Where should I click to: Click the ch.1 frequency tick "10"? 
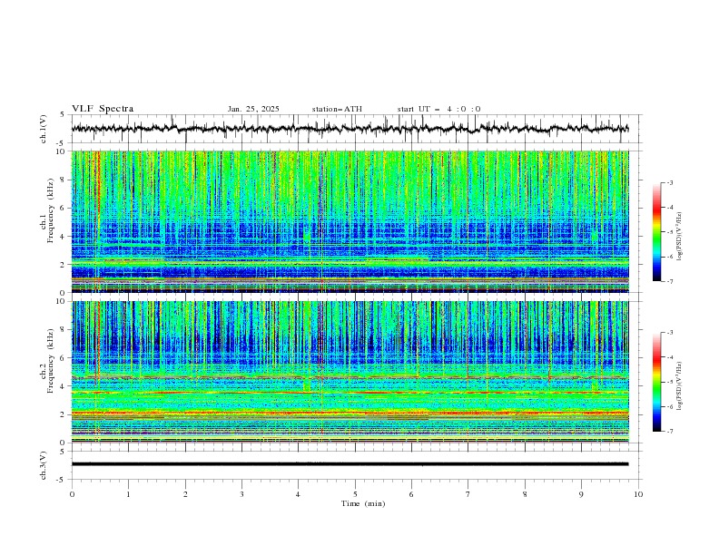coord(61,151)
